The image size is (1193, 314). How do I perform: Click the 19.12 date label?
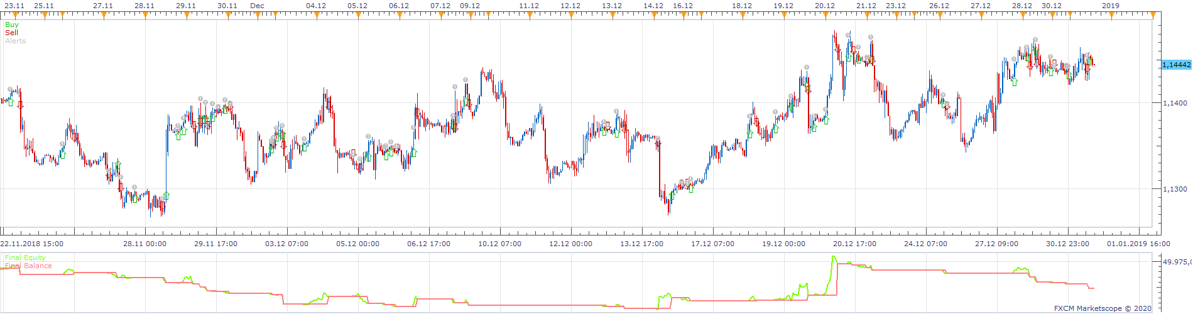click(783, 6)
